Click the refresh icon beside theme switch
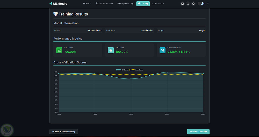 (208, 4)
